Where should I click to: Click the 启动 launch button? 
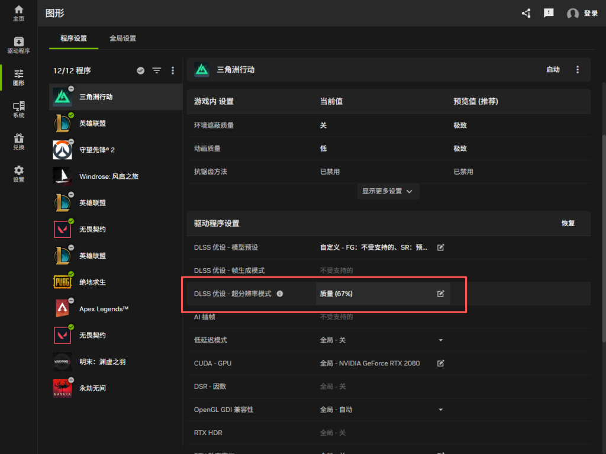point(553,70)
